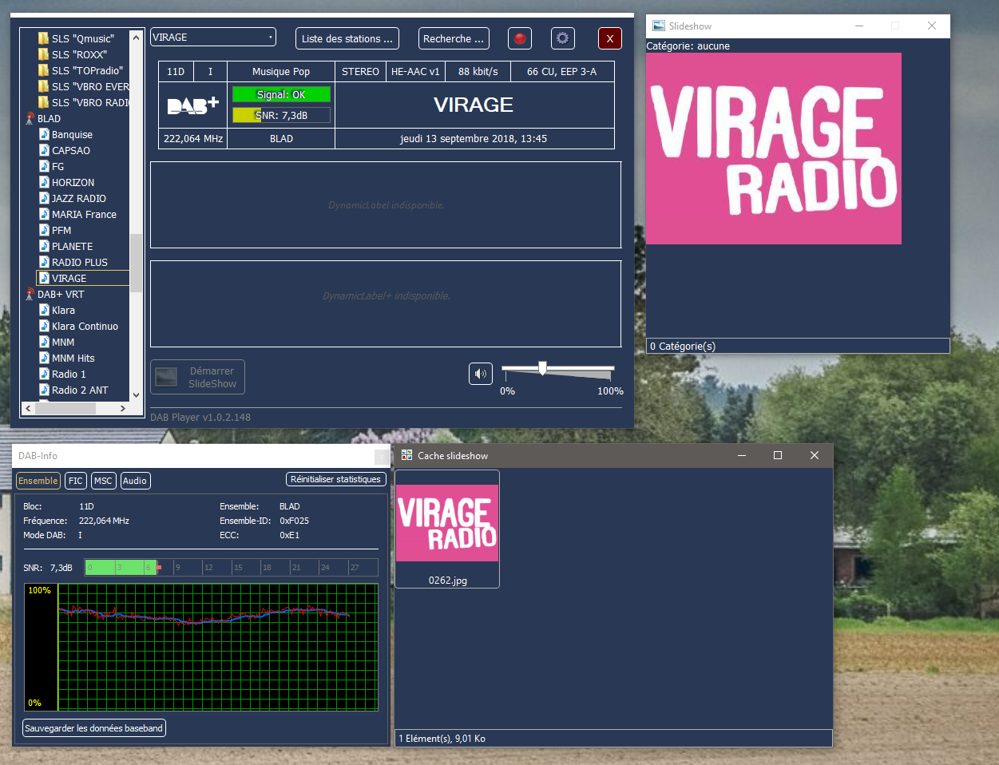
Task: Click Cache slideshow title bar icon
Action: tap(406, 455)
